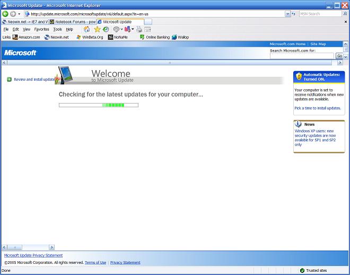Expand the address bar history dropdown

[x=288, y=14]
